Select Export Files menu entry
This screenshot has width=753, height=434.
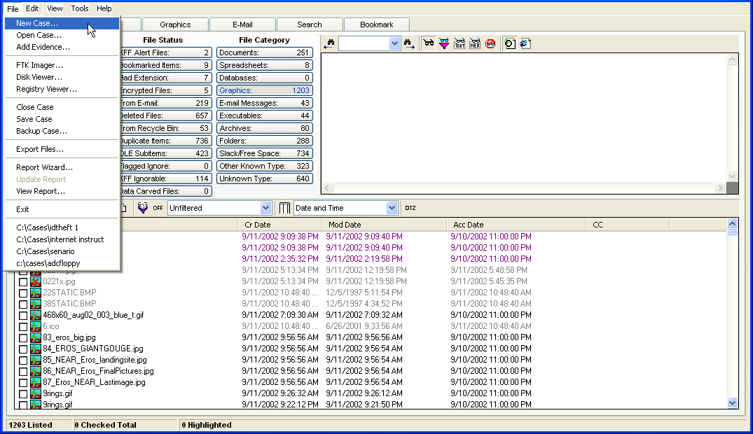[62, 149]
